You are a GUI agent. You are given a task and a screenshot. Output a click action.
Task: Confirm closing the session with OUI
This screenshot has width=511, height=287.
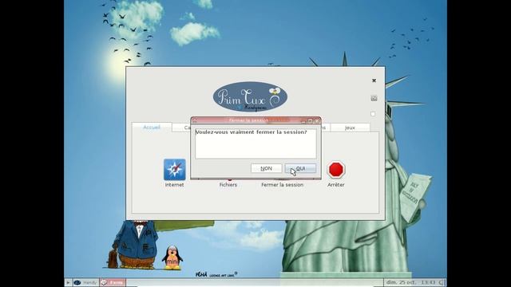tap(300, 168)
